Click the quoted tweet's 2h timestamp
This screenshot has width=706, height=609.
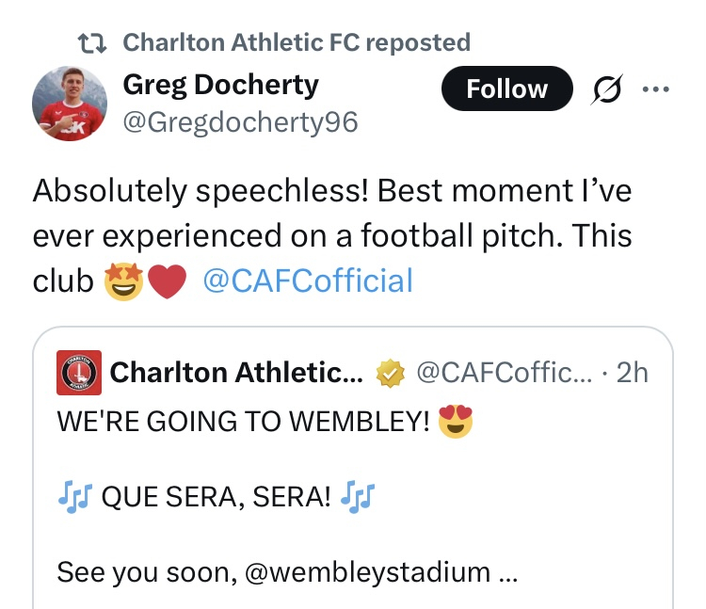[x=631, y=373]
